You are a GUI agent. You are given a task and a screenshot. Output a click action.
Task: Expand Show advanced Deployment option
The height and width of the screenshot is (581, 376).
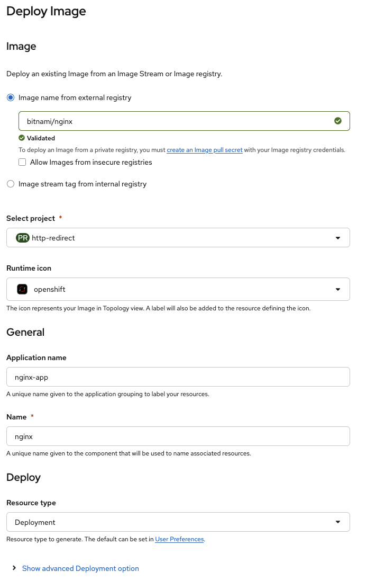coord(80,568)
